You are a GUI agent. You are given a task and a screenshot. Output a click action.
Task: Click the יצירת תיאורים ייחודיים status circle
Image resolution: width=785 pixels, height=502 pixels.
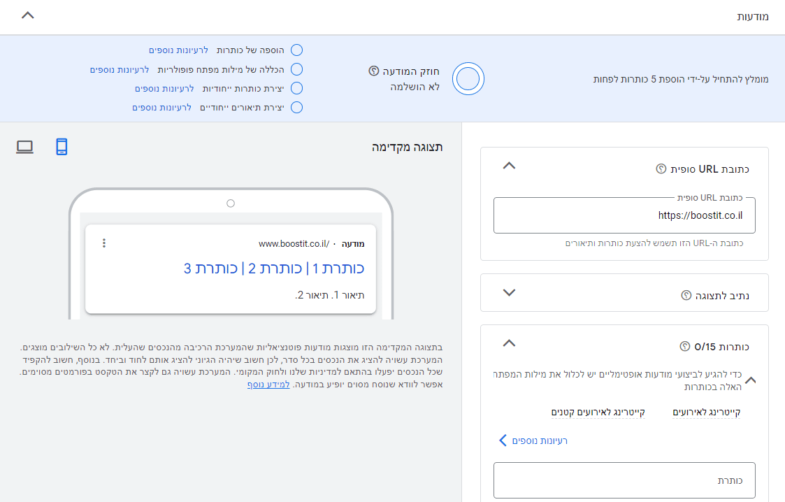click(x=297, y=107)
